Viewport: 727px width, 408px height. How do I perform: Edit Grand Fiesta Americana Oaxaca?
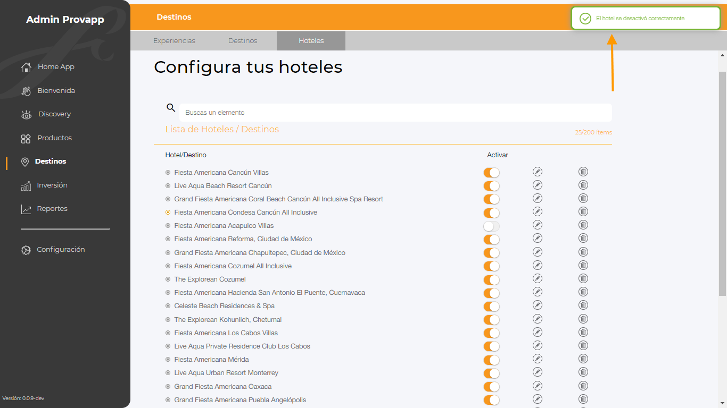(538, 386)
